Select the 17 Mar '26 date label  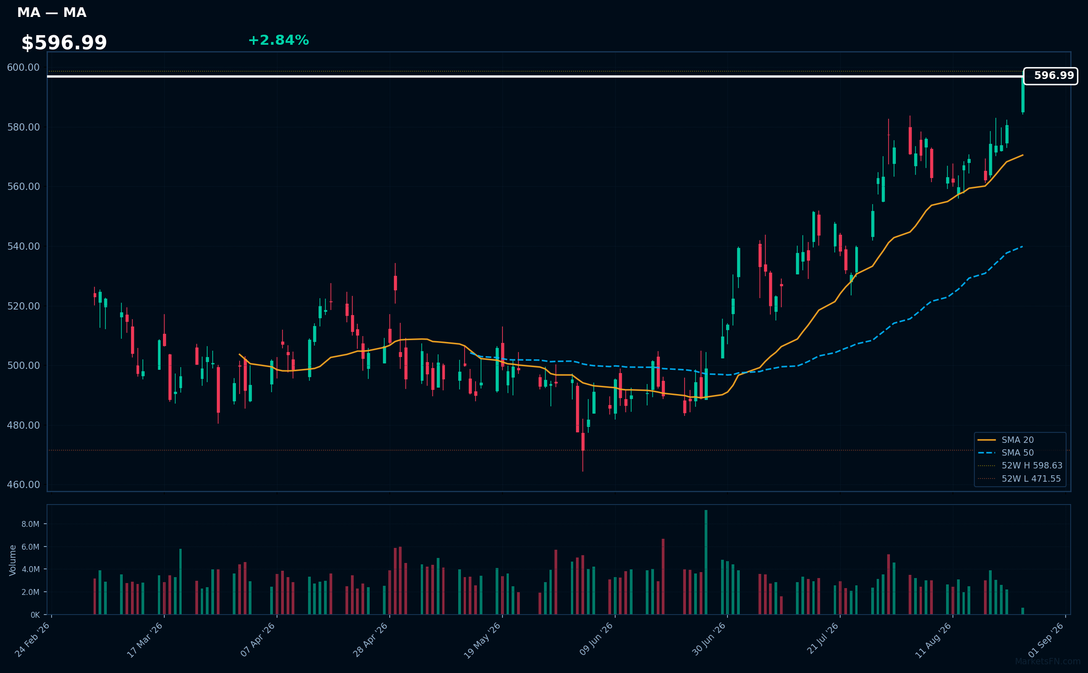pyautogui.click(x=145, y=640)
